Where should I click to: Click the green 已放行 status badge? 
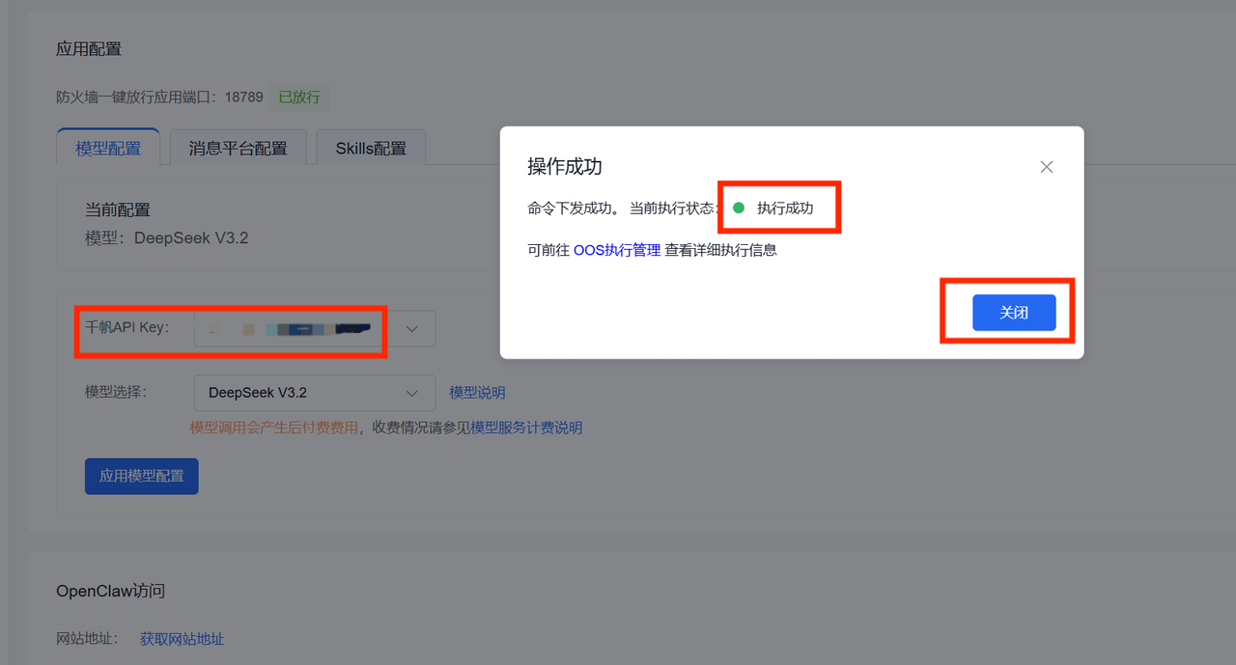[299, 97]
